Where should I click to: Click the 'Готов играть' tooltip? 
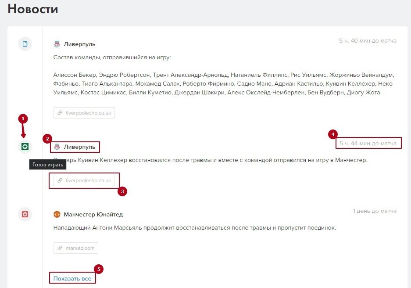click(48, 165)
